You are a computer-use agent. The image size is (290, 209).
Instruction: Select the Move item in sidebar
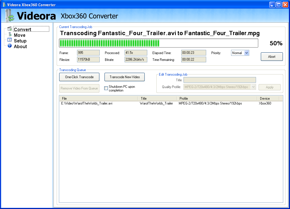(20, 35)
